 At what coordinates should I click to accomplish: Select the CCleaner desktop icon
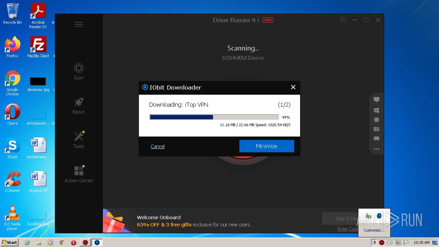coord(12,182)
